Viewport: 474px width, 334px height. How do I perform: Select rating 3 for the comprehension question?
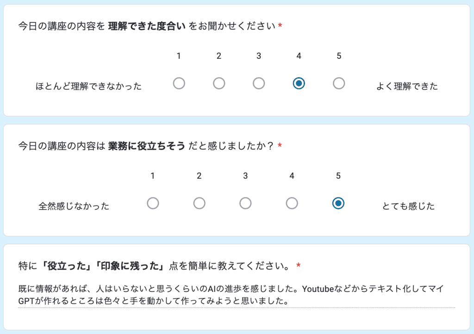(259, 83)
